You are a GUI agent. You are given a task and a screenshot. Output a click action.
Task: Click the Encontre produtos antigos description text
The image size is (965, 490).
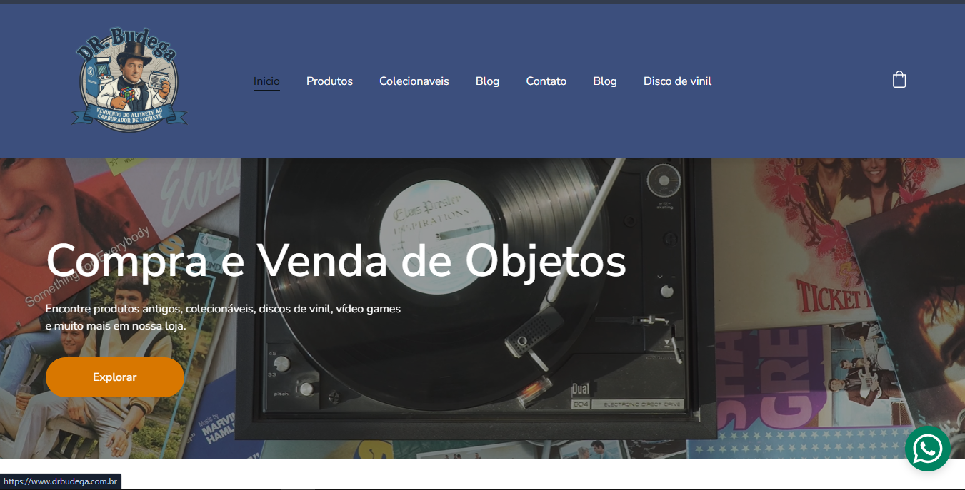pyautogui.click(x=223, y=317)
